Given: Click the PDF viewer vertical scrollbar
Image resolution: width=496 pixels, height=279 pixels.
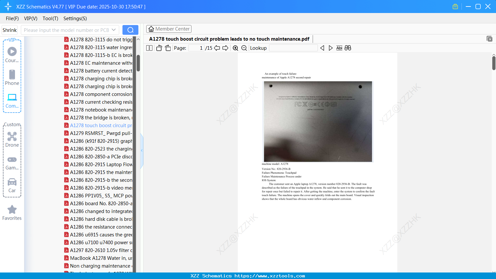Looking at the screenshot, I should click(494, 63).
